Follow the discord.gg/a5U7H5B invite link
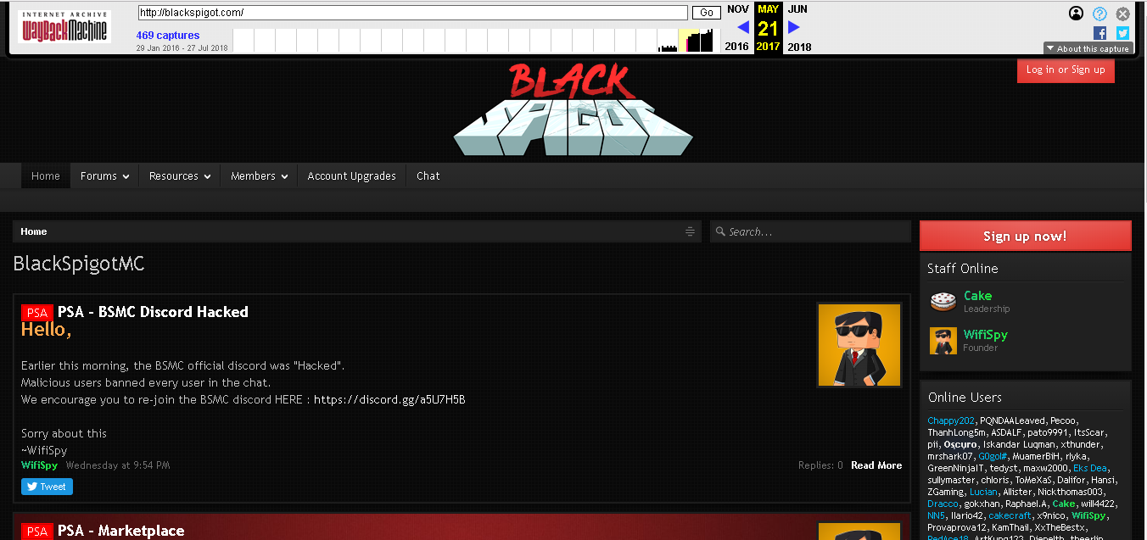 click(x=389, y=399)
